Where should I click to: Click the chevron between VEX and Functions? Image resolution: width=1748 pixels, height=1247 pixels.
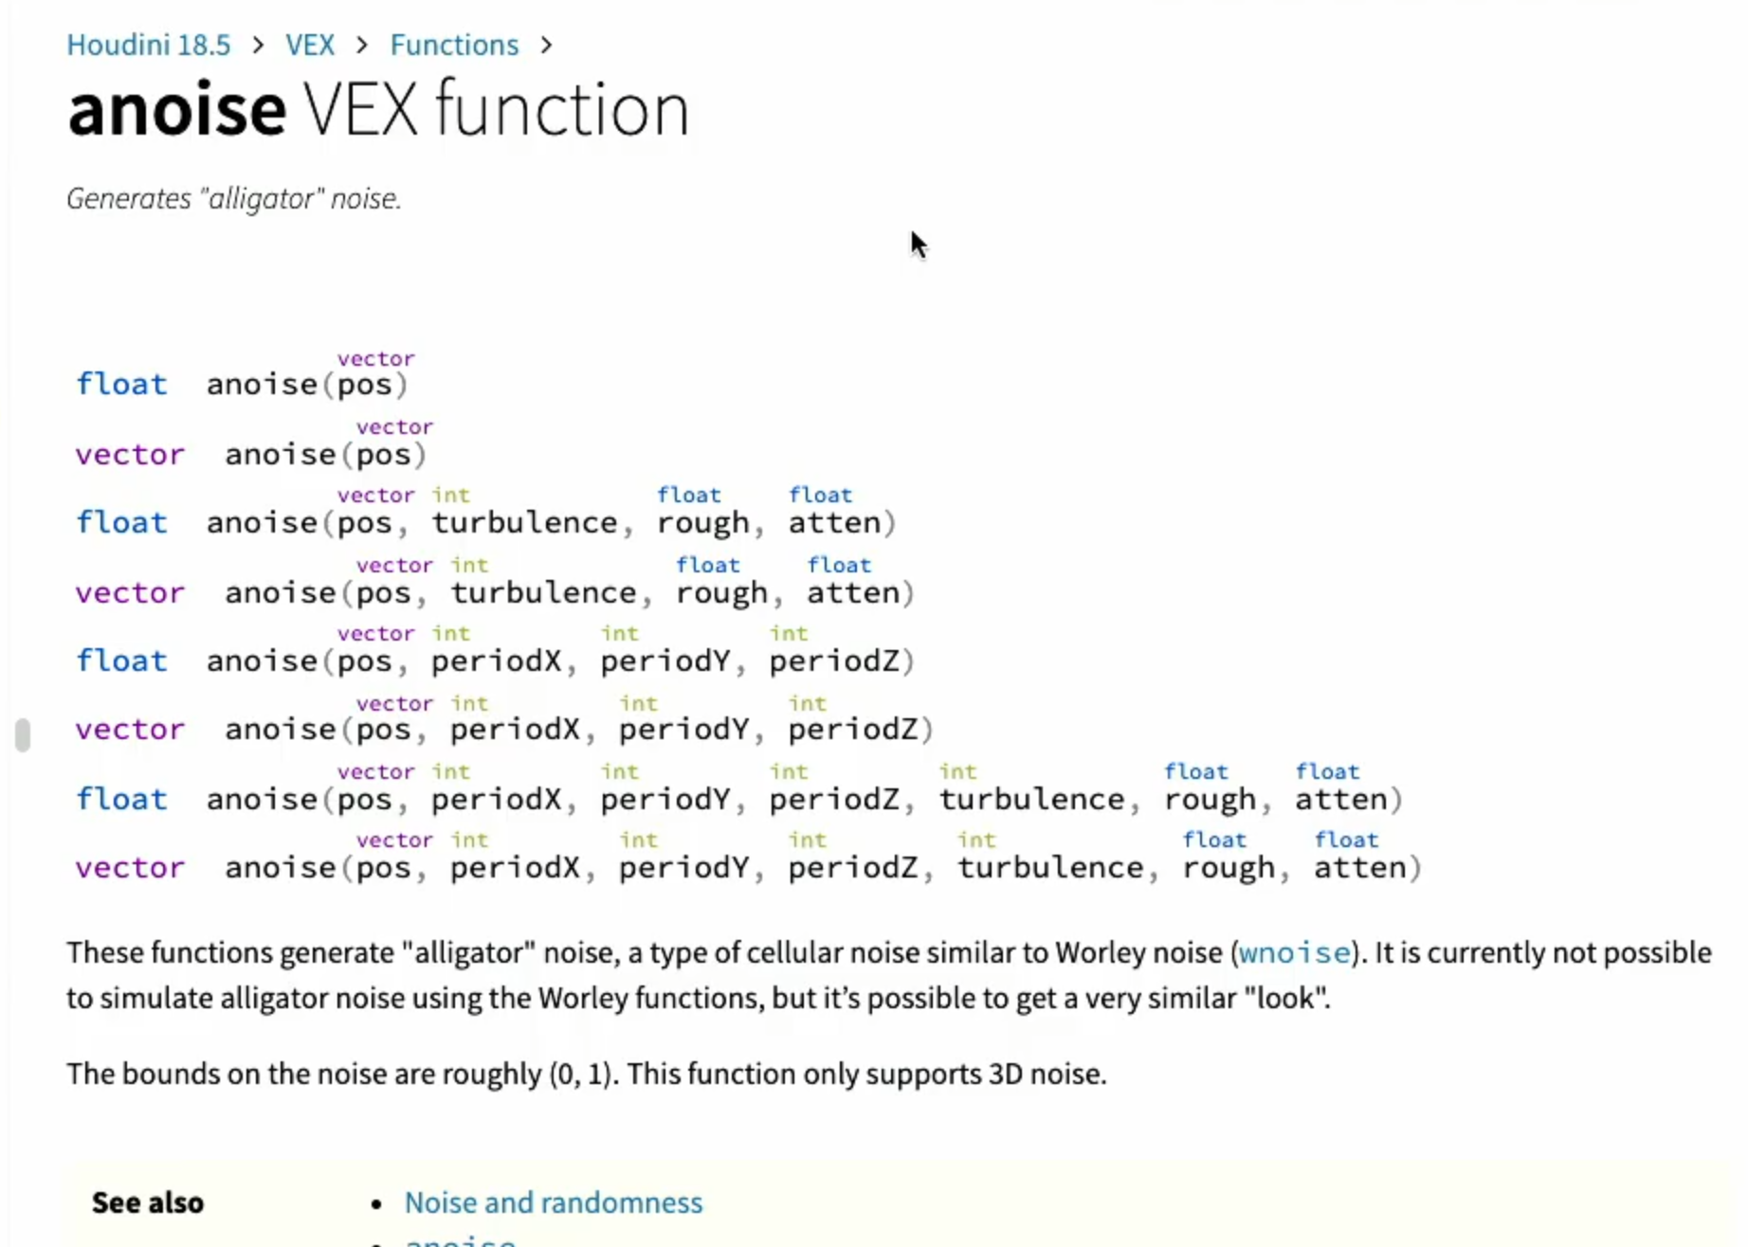tap(362, 45)
